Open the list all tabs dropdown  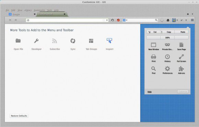pos(192,14)
